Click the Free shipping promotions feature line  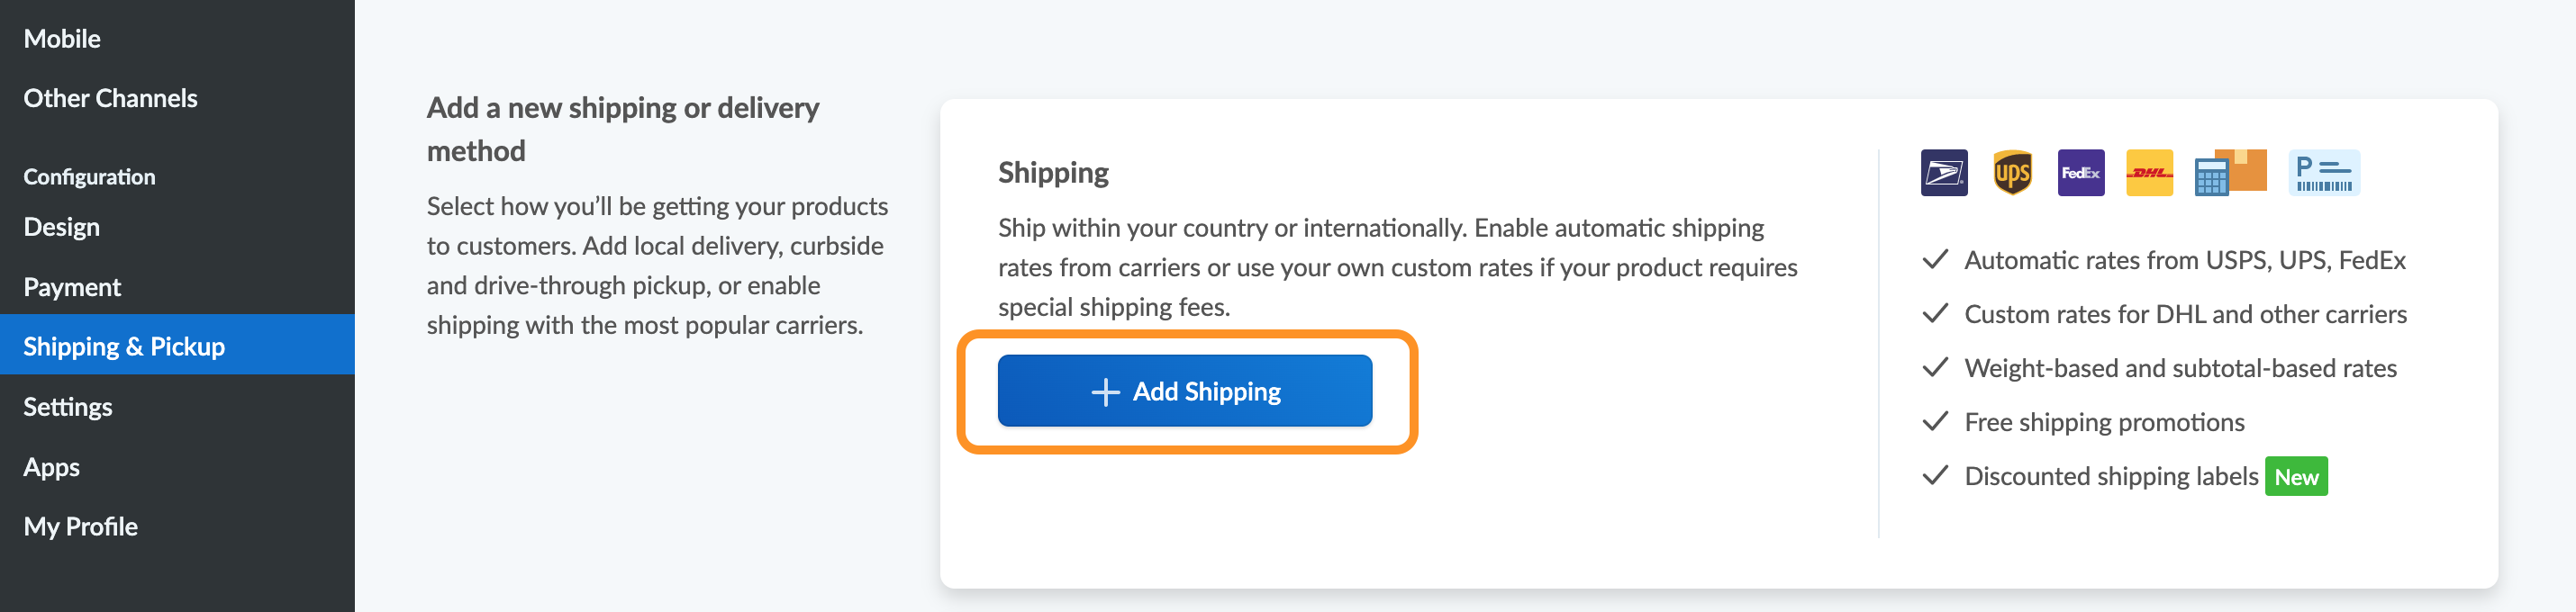point(2103,422)
